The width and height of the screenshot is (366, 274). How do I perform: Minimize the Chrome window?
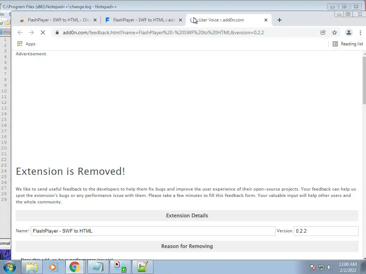click(339, 14)
